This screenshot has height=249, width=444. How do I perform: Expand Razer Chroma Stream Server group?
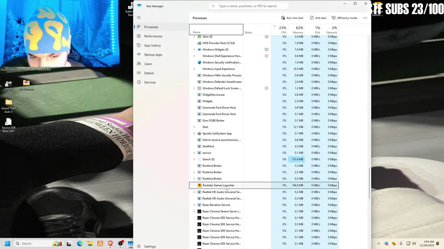pos(194,211)
